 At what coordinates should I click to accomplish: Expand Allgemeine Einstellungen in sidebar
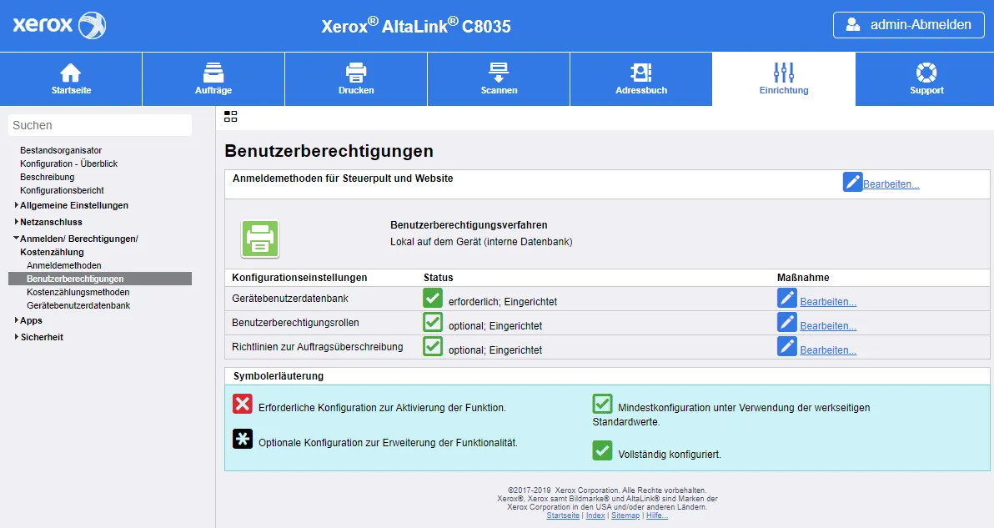[x=73, y=205]
